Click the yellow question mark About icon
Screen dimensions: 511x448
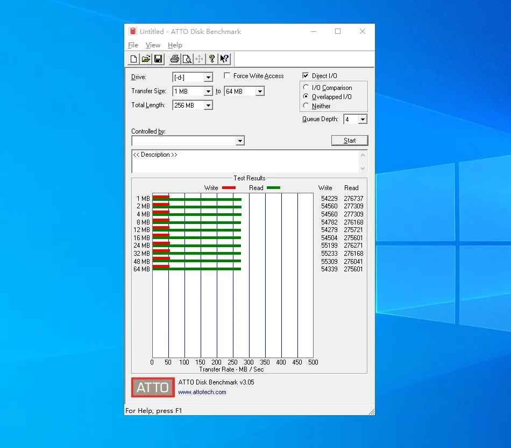click(x=212, y=59)
